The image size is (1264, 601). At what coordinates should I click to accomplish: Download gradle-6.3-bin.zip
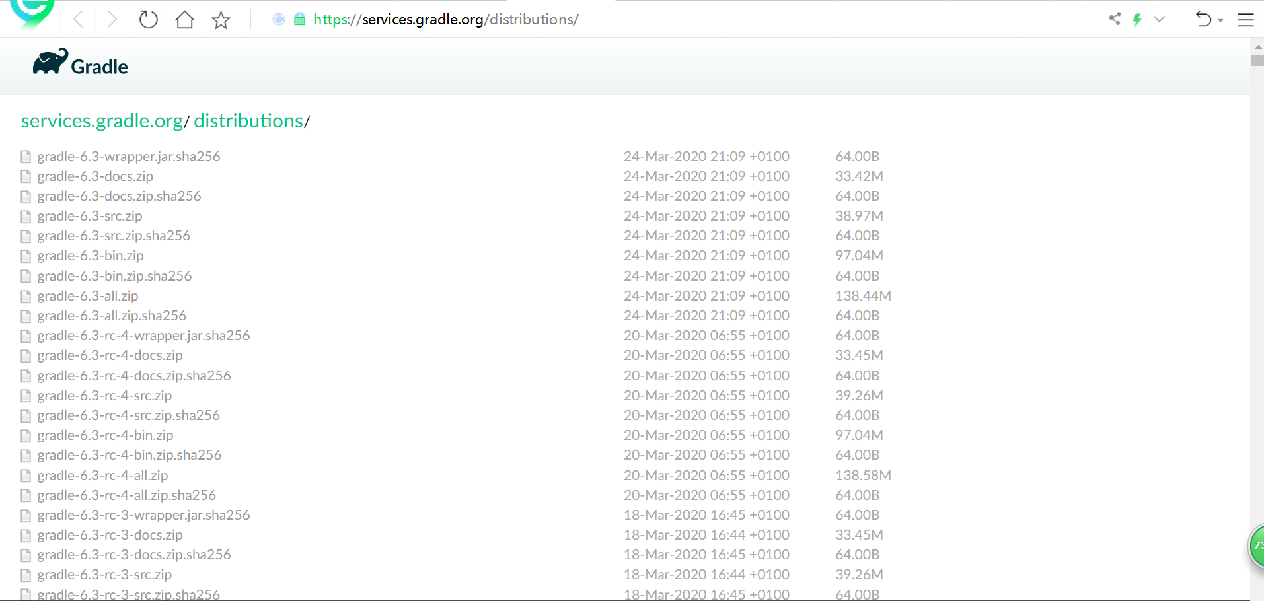click(x=91, y=256)
